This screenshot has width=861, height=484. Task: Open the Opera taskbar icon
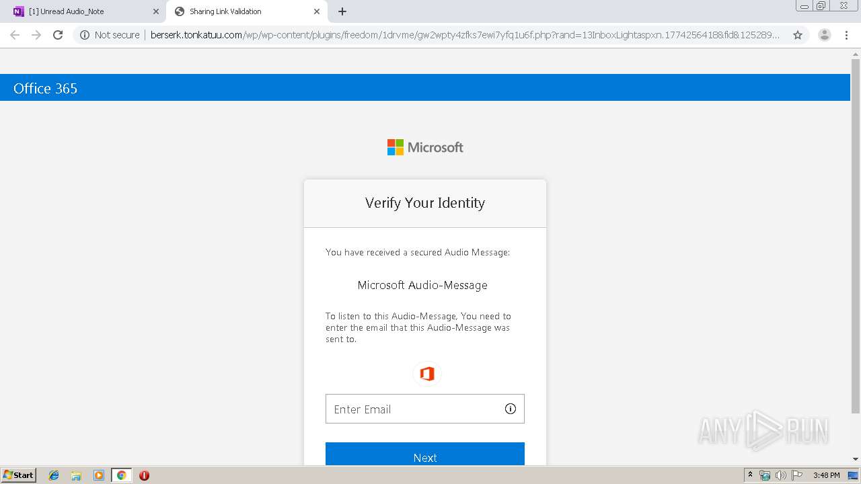tap(144, 475)
